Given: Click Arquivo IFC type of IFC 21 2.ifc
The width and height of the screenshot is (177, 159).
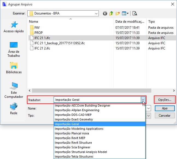Looking at the screenshot, I should pyautogui.click(x=156, y=48).
